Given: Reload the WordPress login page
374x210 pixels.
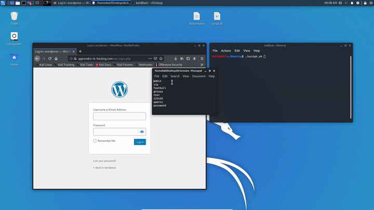Looking at the screenshot, I should click(x=50, y=59).
